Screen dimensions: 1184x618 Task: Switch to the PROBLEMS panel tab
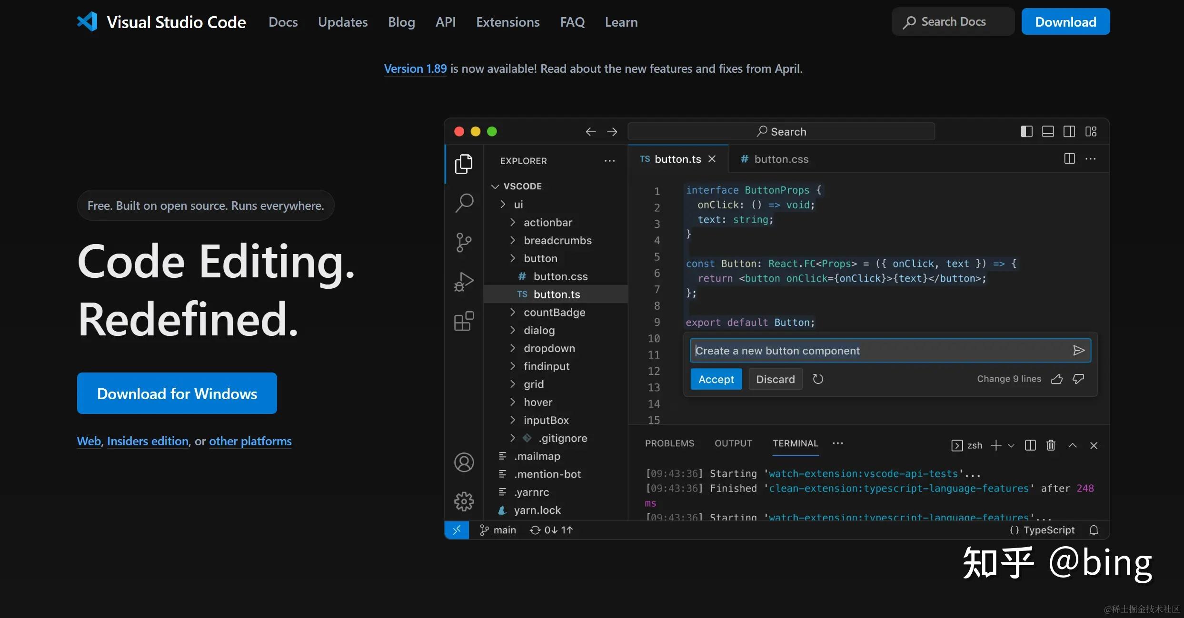click(x=669, y=443)
